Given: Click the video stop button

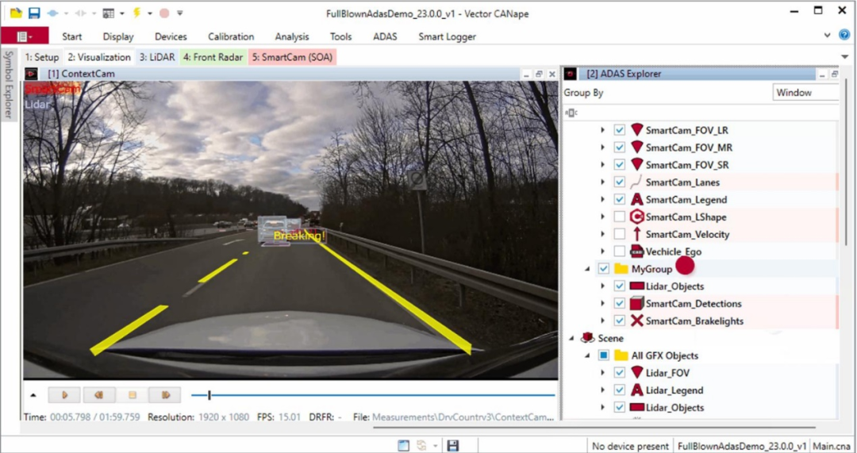Looking at the screenshot, I should tap(132, 394).
